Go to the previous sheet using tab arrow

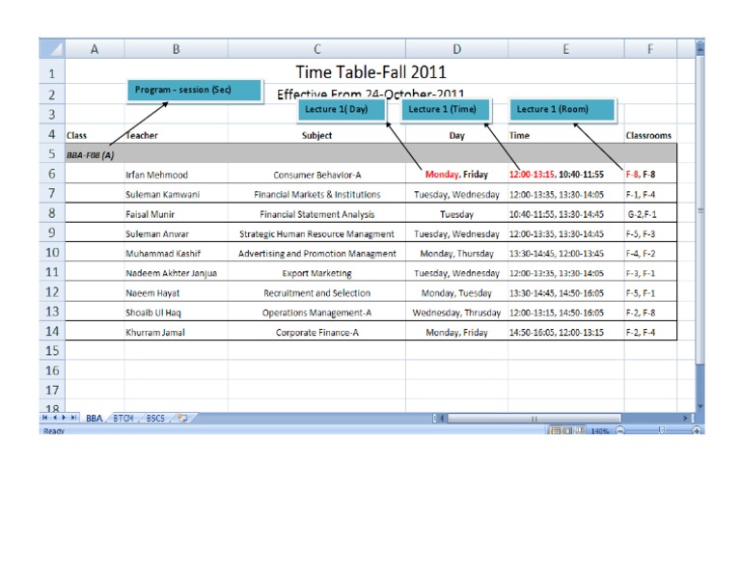coord(54,418)
